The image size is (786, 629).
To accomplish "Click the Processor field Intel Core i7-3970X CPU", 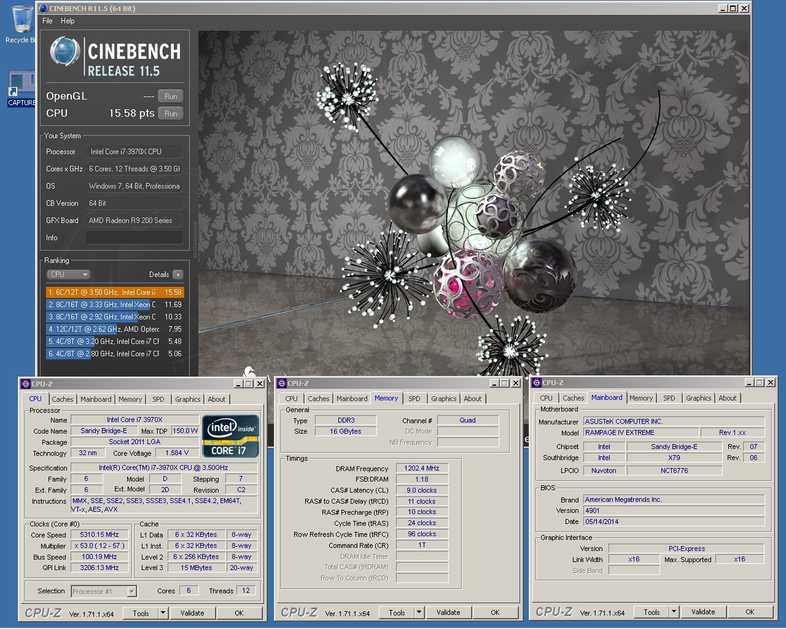I will point(134,152).
